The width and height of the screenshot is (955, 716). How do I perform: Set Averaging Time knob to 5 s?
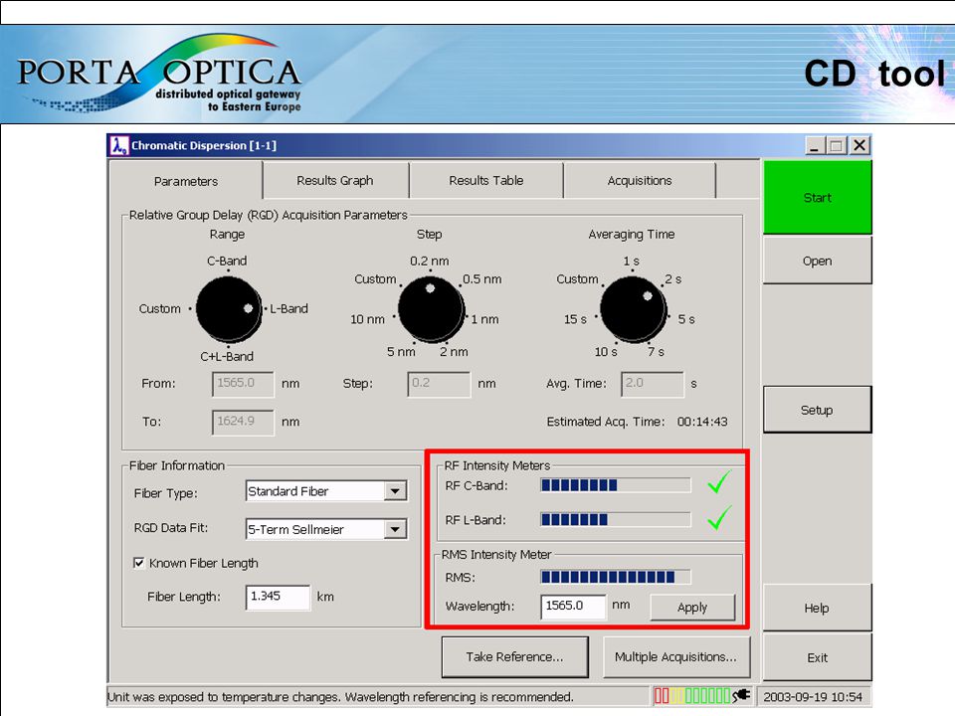[685, 319]
